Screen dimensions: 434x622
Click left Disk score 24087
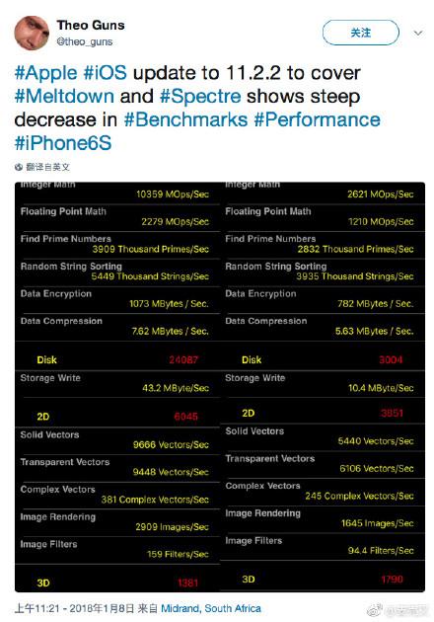tap(183, 359)
